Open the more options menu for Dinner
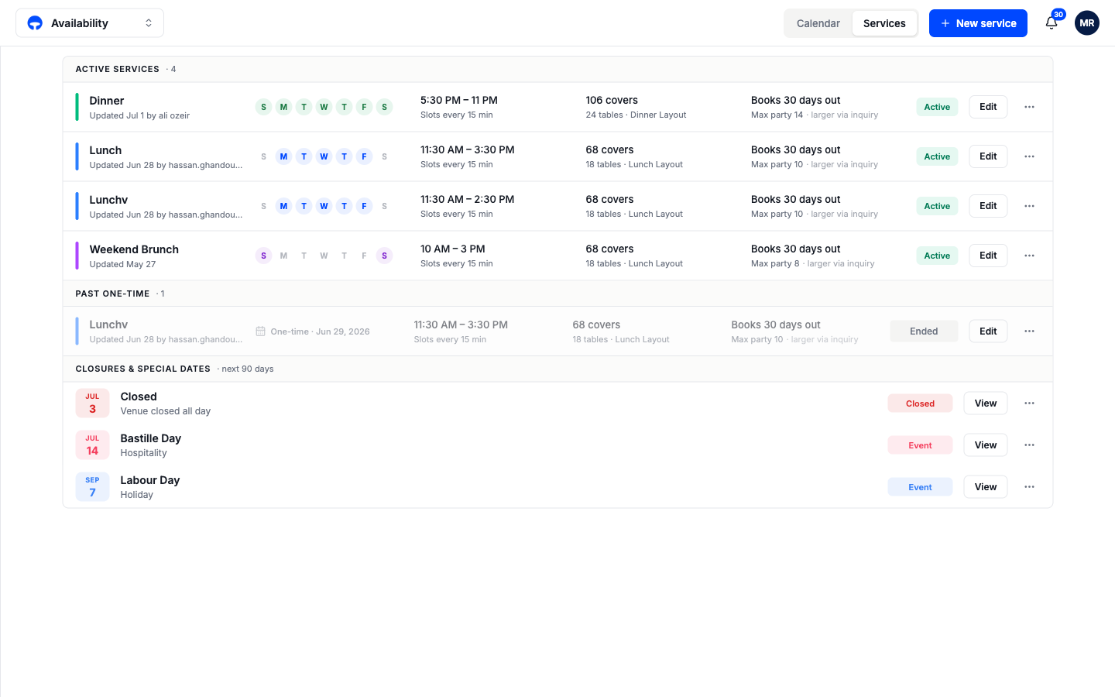This screenshot has width=1115, height=697. pos(1029,107)
